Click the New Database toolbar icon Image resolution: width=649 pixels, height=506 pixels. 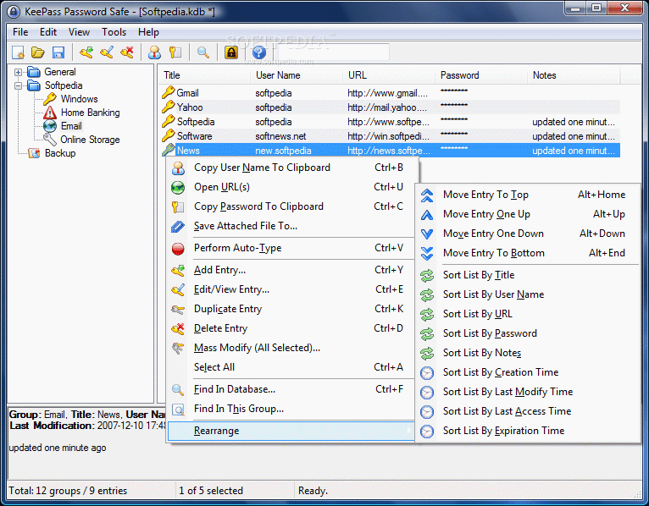[18, 52]
